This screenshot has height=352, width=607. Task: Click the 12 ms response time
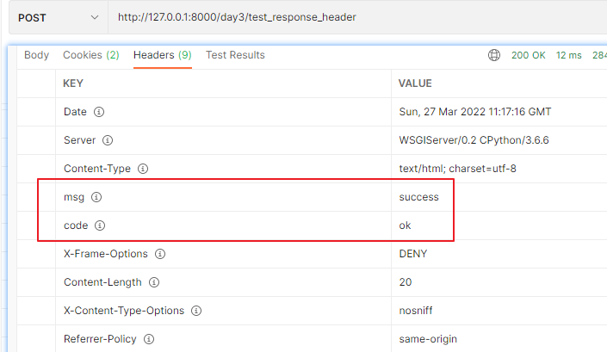(568, 55)
